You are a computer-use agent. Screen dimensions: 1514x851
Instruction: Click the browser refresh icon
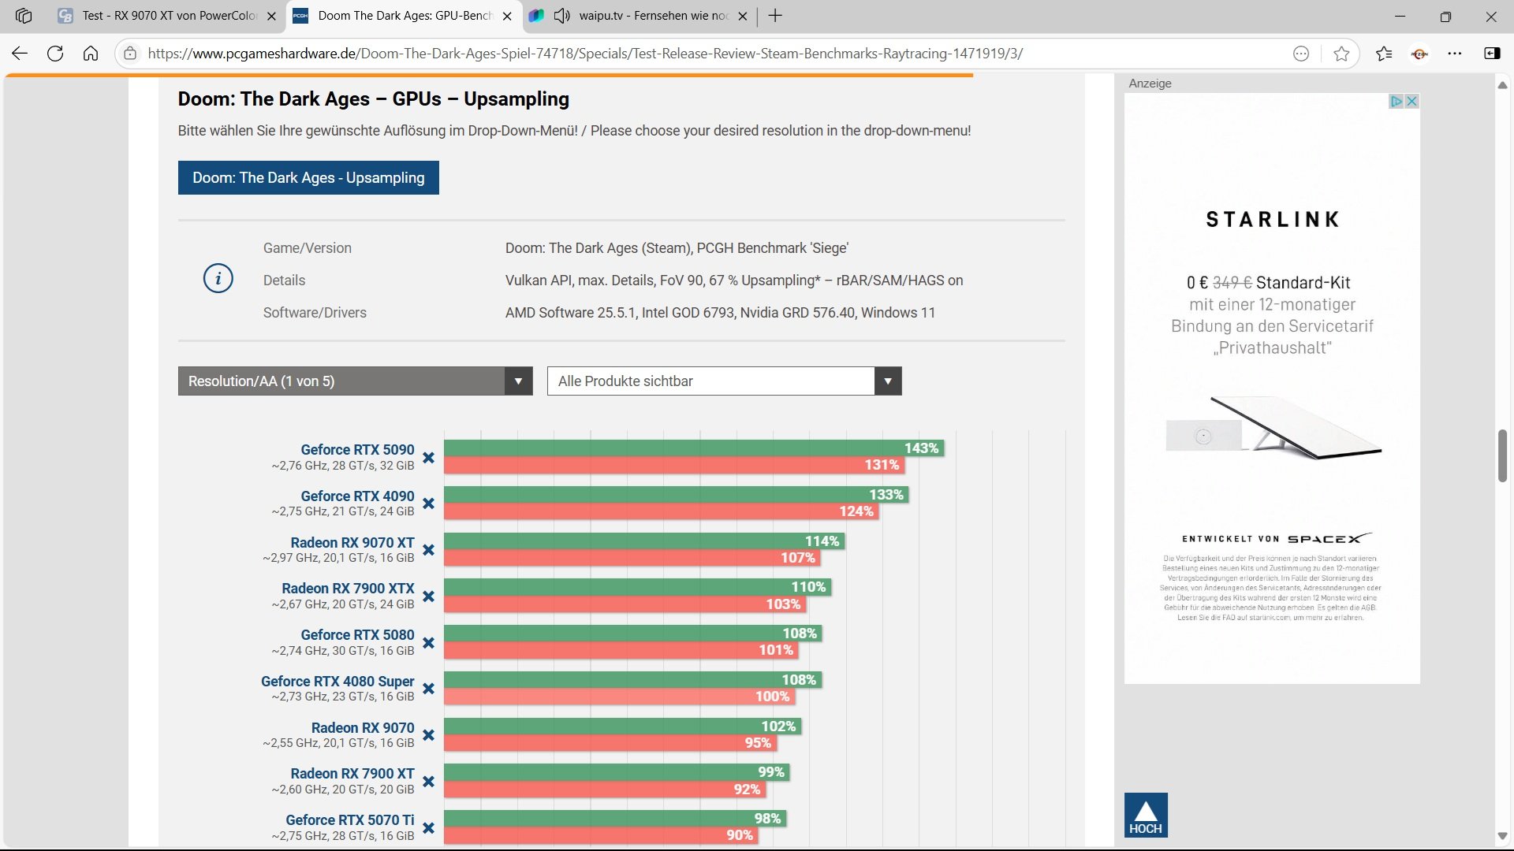point(54,54)
